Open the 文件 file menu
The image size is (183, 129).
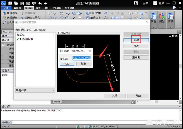tap(6, 8)
